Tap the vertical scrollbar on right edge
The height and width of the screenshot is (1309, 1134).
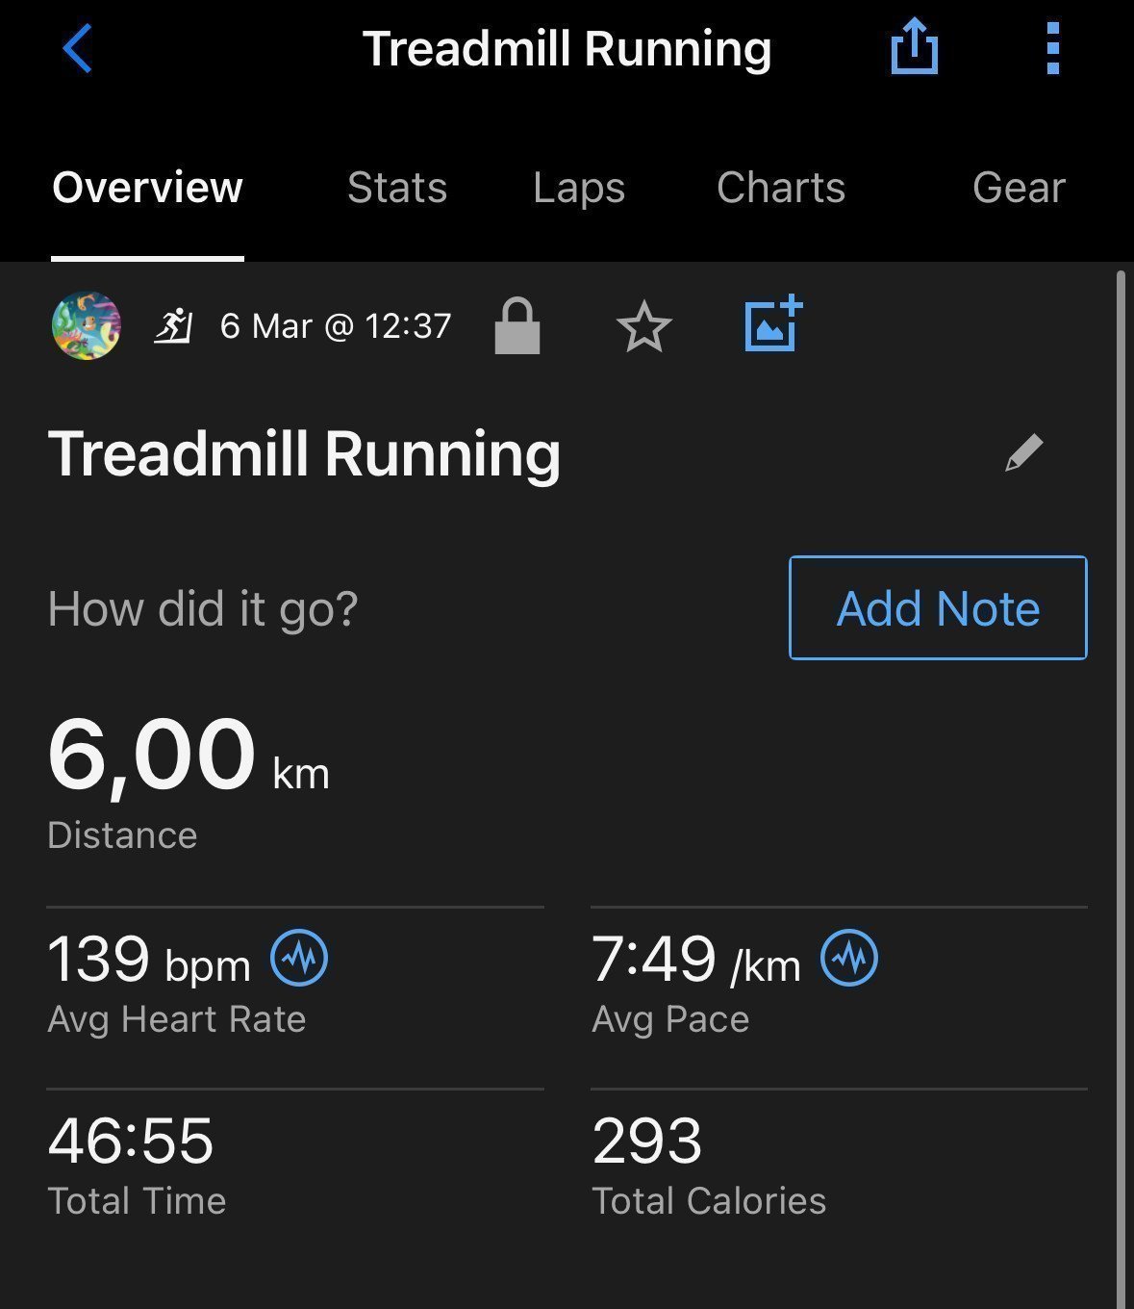pyautogui.click(x=1121, y=789)
